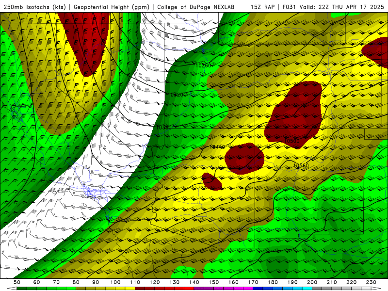This screenshot has height=291, width=388.
Task: Click the "College of DuPage NEXLAB" header text
Action: 196,7
